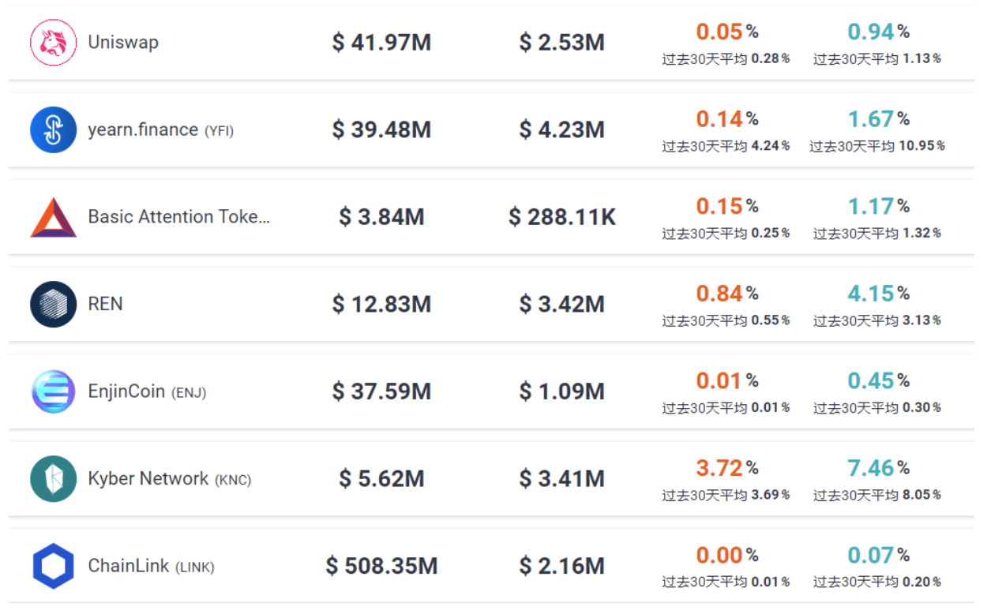Click the Kyber Network teal logo icon
This screenshot has width=987, height=614.
point(54,479)
